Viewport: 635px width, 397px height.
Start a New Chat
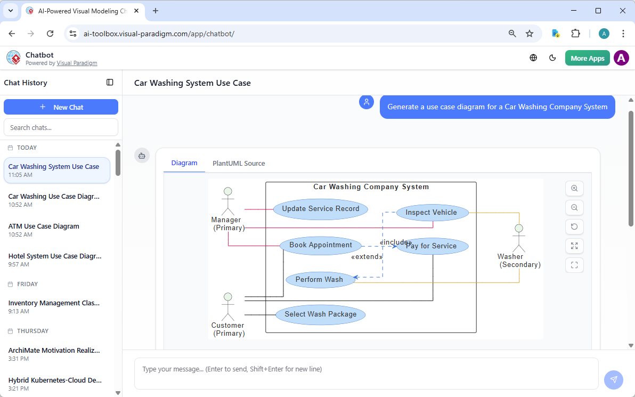[x=61, y=107]
